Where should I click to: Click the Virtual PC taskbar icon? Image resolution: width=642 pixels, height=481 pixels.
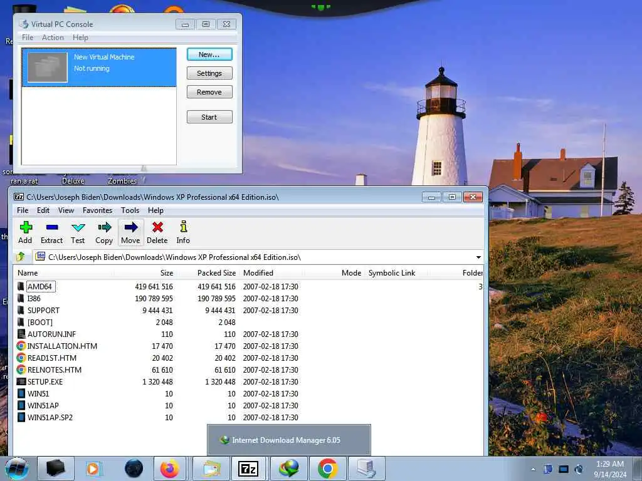pos(366,468)
